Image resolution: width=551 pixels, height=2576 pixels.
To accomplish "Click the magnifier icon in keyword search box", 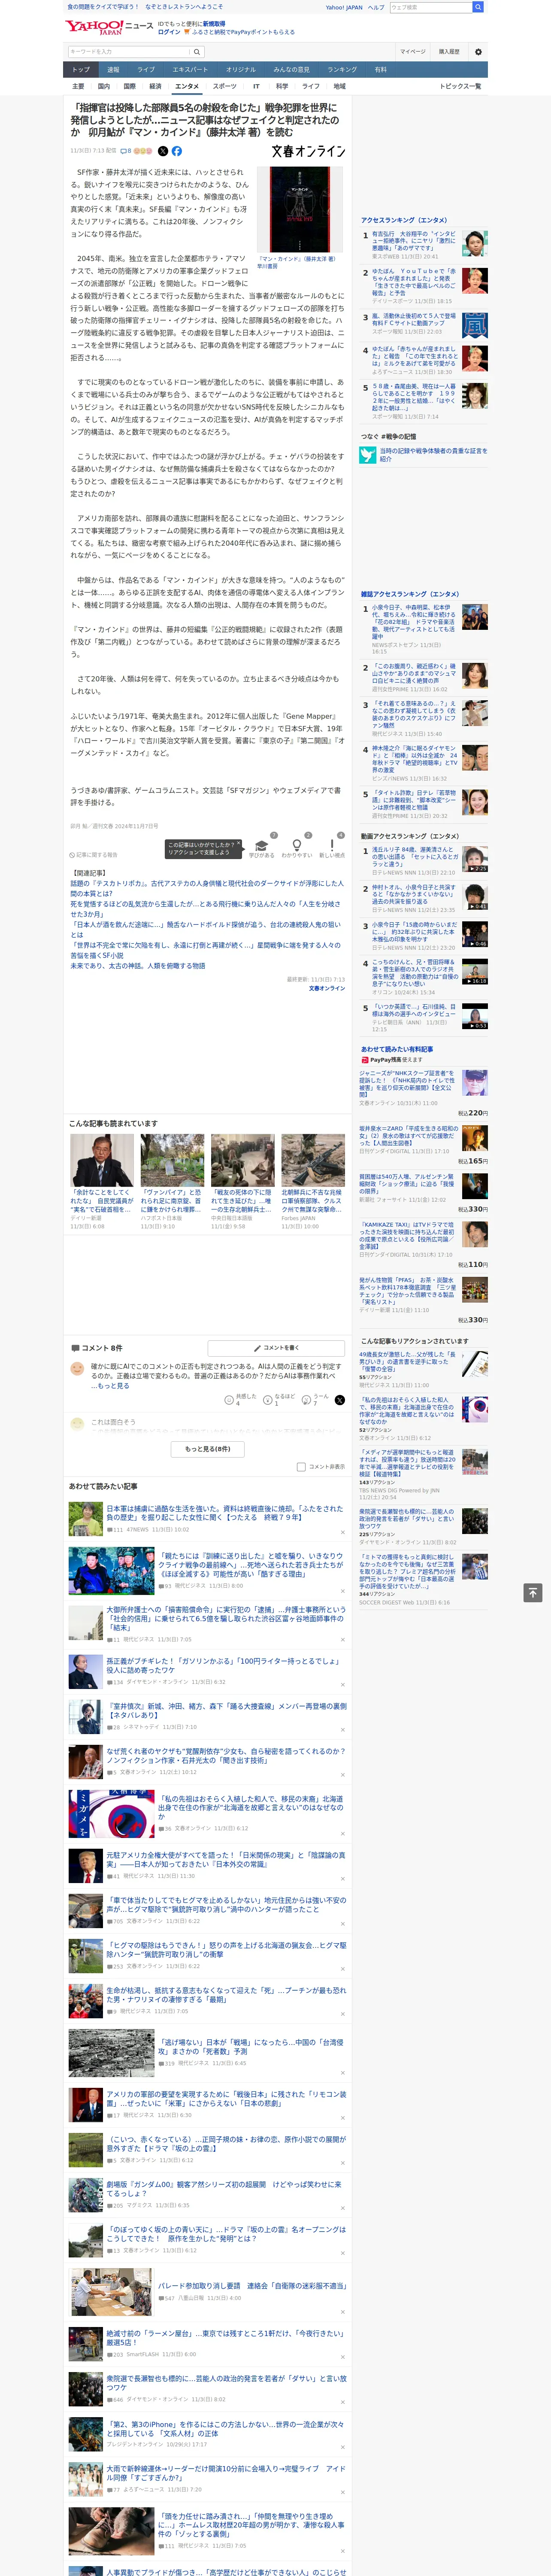I will [197, 51].
